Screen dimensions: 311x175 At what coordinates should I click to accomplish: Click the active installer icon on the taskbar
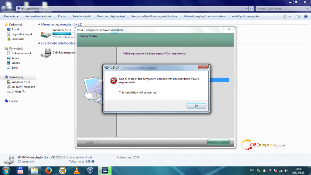click(105, 171)
